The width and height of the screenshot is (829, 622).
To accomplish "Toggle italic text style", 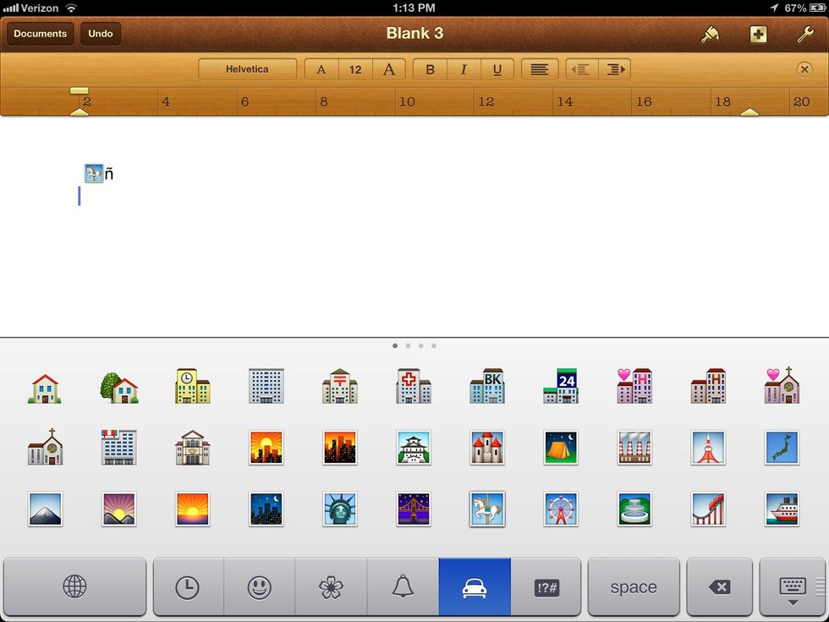I will pyautogui.click(x=464, y=69).
